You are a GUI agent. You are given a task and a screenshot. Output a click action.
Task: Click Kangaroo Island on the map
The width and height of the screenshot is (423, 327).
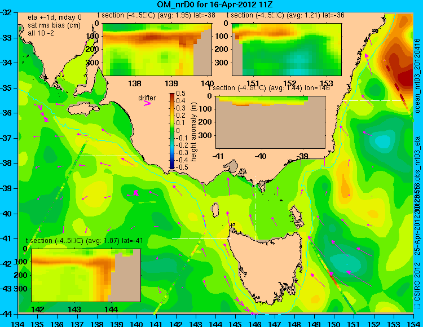[x=83, y=109]
